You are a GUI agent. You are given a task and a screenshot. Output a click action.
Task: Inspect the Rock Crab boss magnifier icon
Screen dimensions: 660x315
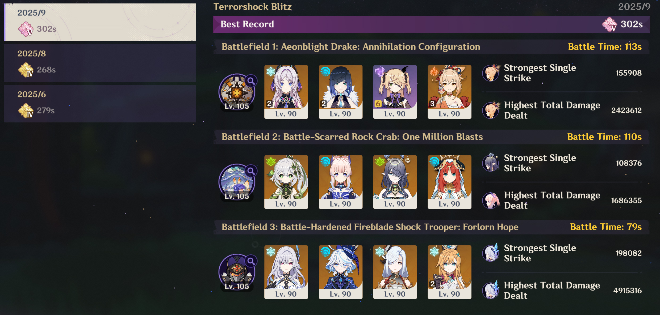(251, 171)
